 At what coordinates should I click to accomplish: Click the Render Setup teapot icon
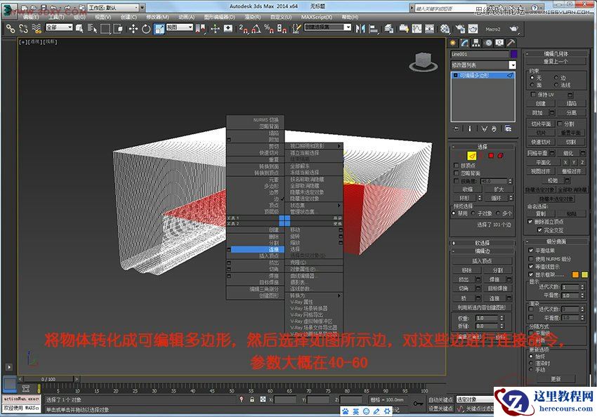pos(461,29)
